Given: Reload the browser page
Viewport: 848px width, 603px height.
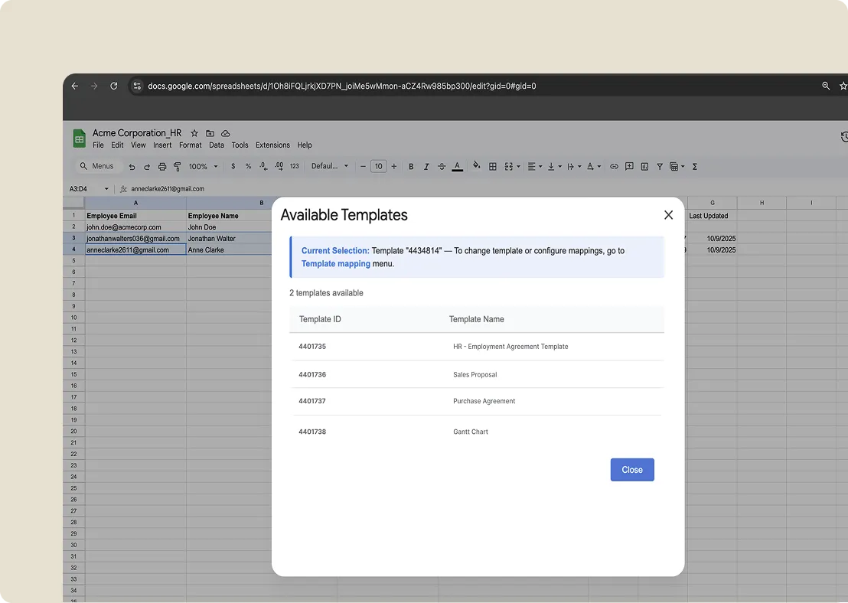Looking at the screenshot, I should [113, 86].
